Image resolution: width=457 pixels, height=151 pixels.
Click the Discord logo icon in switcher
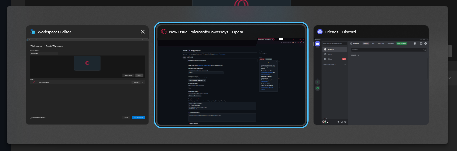(x=320, y=32)
